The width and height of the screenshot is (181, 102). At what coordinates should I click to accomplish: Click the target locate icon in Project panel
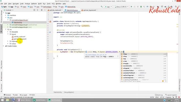pyautogui.click(x=34, y=10)
